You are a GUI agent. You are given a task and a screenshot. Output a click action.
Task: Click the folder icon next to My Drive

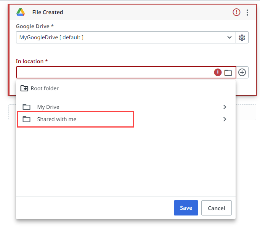[x=26, y=107]
